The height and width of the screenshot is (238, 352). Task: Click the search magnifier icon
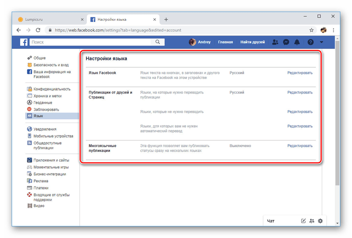coord(158,42)
